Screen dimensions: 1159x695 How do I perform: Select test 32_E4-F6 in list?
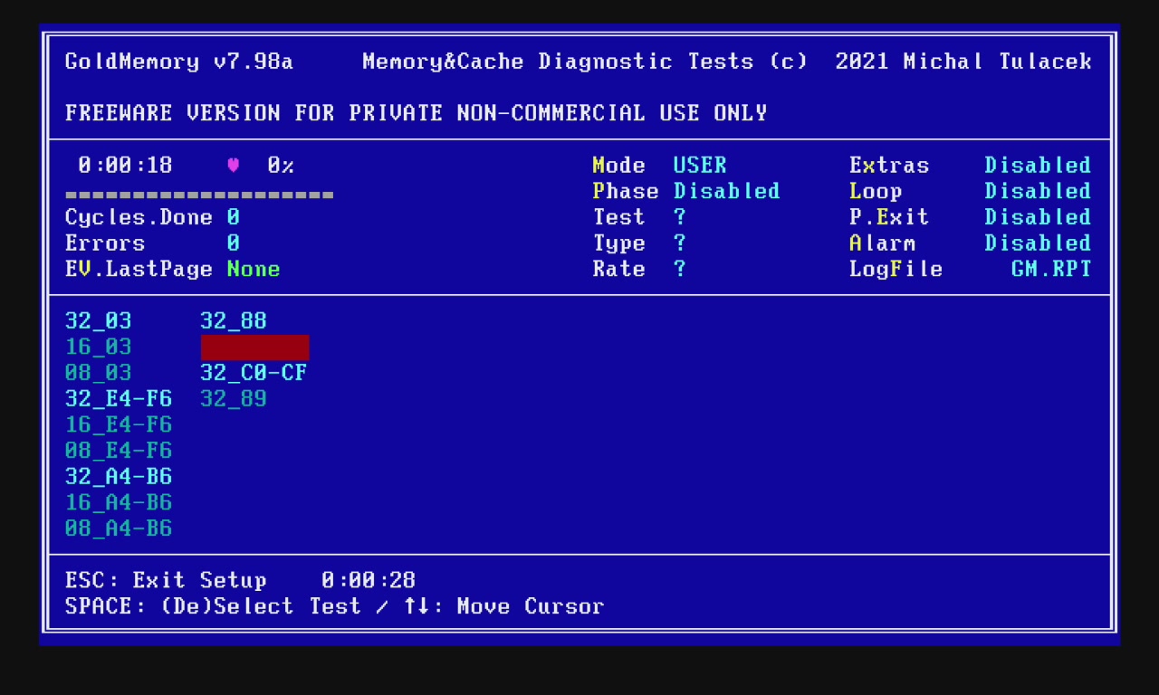click(x=118, y=399)
